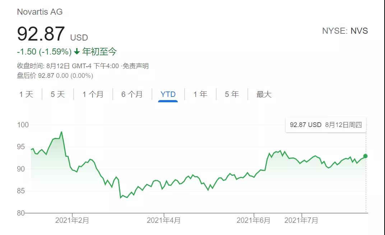Click the green down arrow icon
The image size is (385, 235).
click(x=77, y=51)
